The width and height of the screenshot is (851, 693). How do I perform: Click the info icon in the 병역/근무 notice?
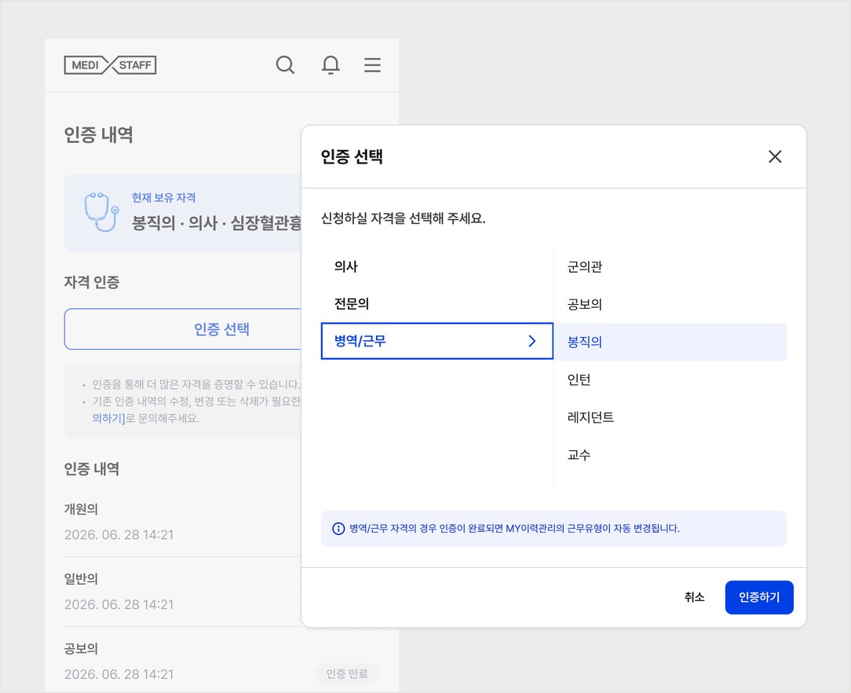coord(338,529)
